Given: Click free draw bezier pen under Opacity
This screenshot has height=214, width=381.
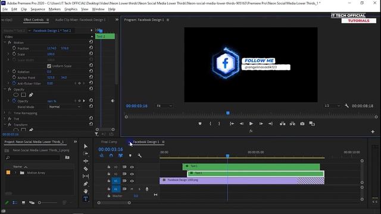Looking at the screenshot, I should 31,95.
